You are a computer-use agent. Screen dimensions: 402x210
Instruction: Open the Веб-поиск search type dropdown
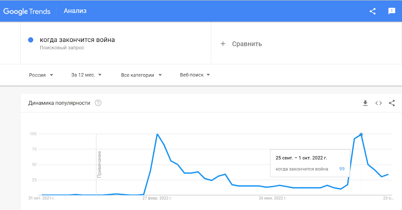(x=195, y=75)
